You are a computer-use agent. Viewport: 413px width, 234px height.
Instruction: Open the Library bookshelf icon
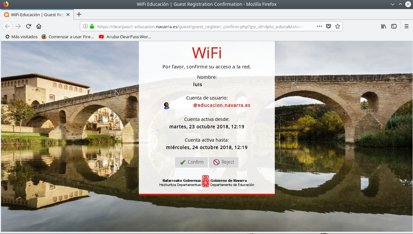coord(383,26)
